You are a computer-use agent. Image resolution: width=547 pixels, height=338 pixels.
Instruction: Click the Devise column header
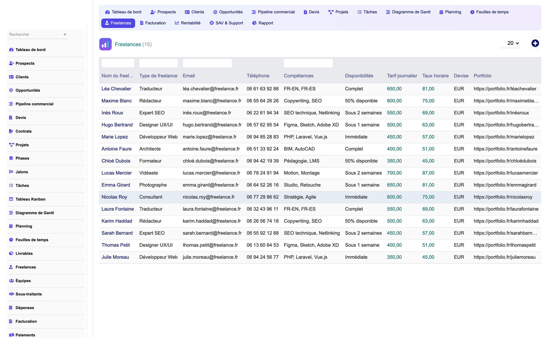point(461,76)
